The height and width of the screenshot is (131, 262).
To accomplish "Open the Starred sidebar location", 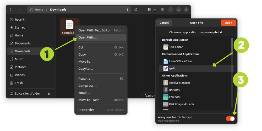I will tap(20, 28).
